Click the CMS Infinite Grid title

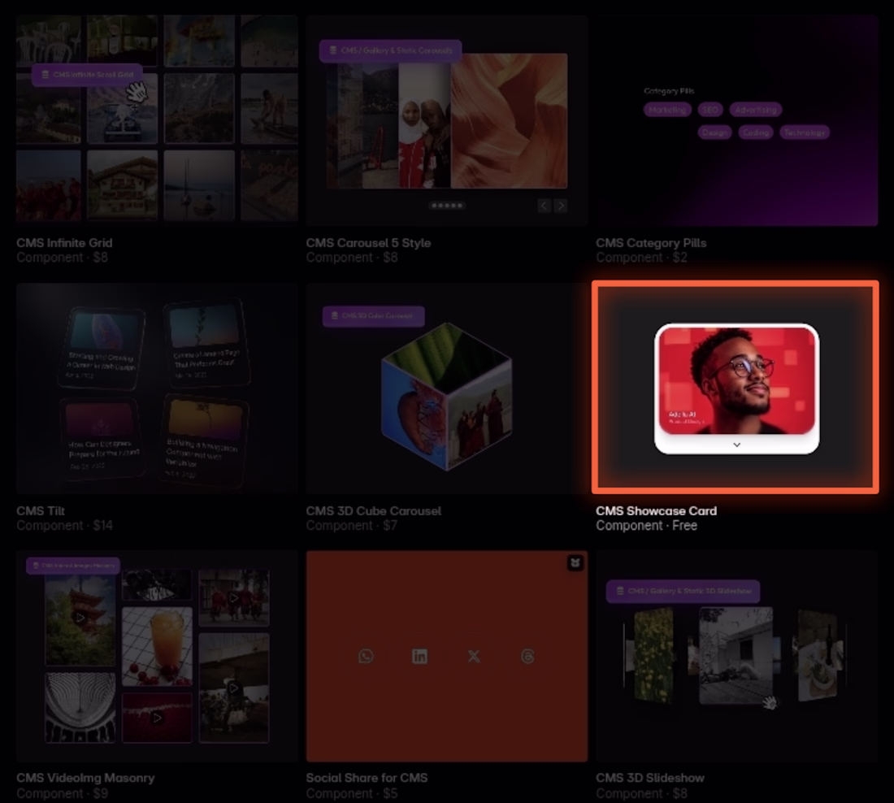pos(64,243)
